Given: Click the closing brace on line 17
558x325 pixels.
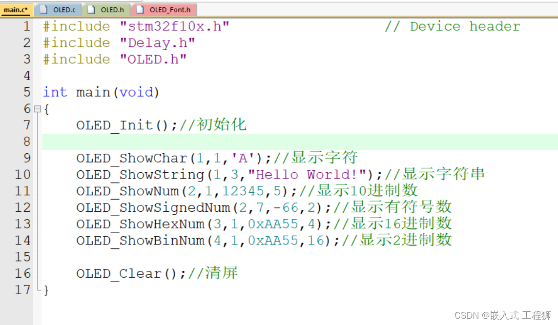Looking at the screenshot, I should pos(46,290).
